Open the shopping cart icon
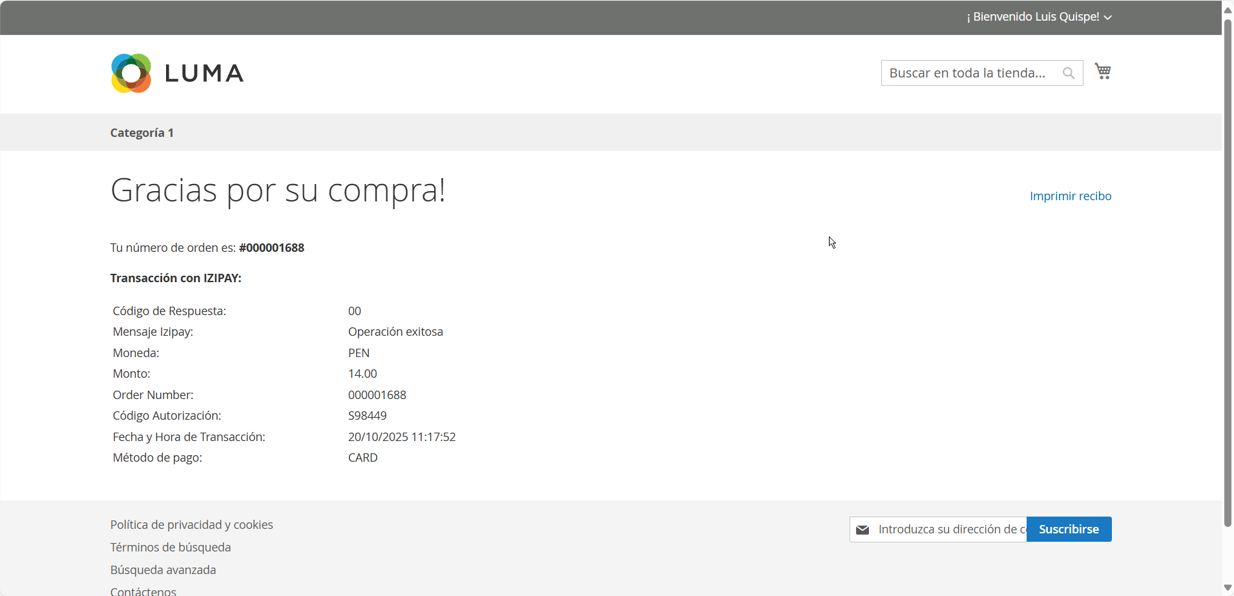The image size is (1234, 596). 1102,72
